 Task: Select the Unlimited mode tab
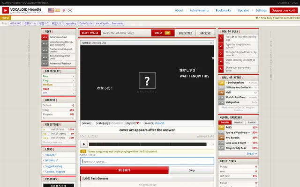[186, 33]
